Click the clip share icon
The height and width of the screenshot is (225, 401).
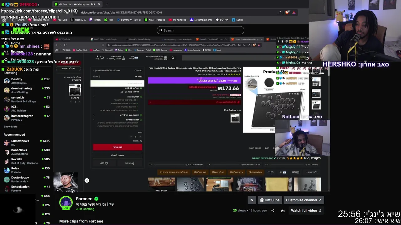(x=273, y=210)
